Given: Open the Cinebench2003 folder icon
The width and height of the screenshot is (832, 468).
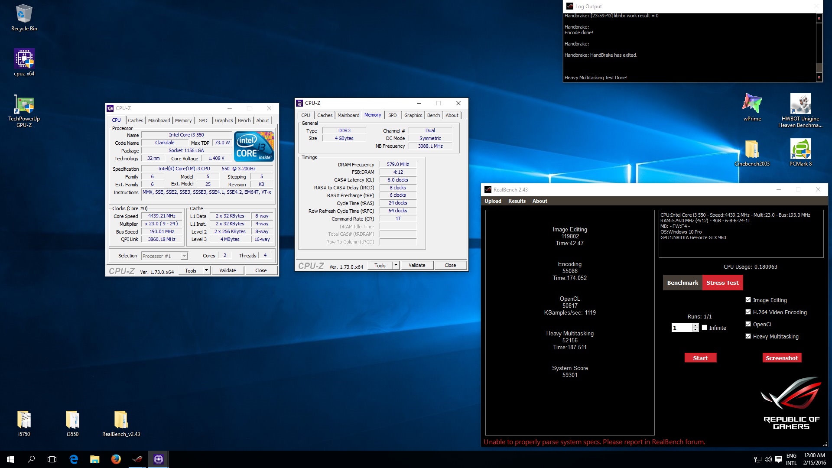Looking at the screenshot, I should tap(752, 153).
